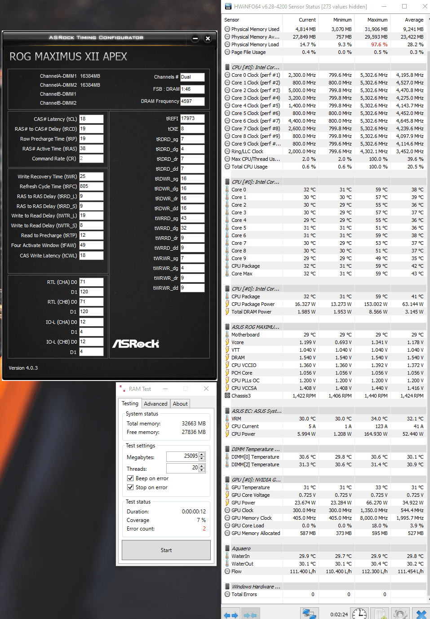This screenshot has width=430, height=619.
Task: Click the Average column header in HWiNFO
Action: [408, 20]
